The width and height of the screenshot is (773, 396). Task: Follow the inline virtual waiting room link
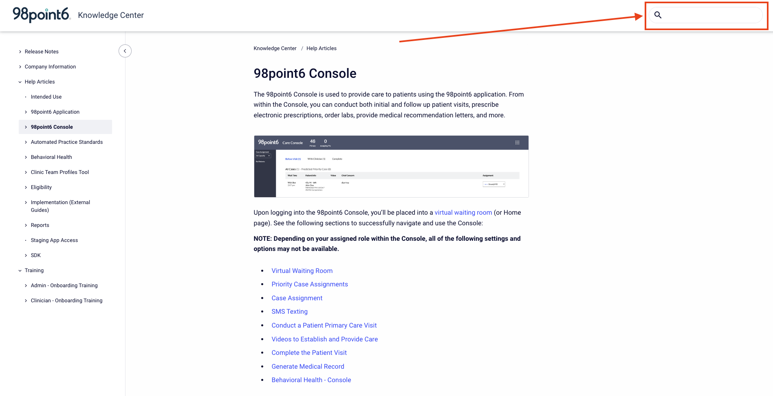[x=463, y=213]
